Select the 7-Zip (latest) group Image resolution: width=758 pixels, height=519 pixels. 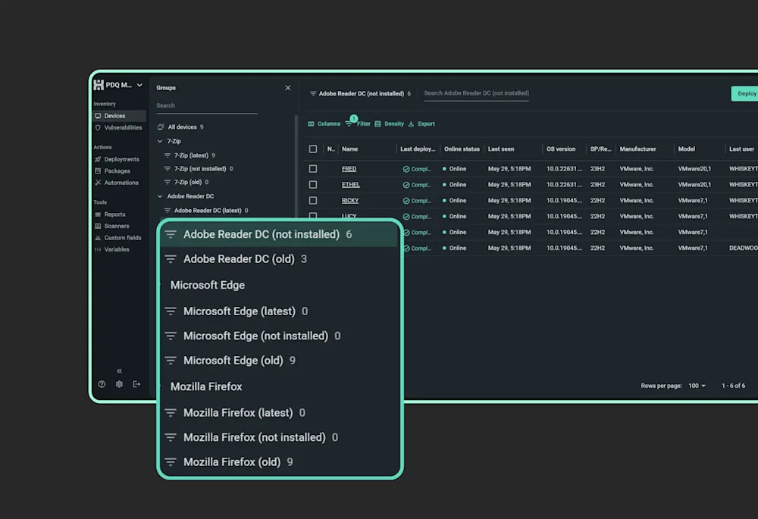pyautogui.click(x=192, y=155)
